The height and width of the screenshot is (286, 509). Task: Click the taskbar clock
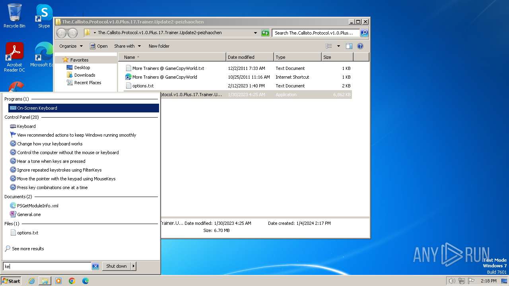[x=488, y=281]
